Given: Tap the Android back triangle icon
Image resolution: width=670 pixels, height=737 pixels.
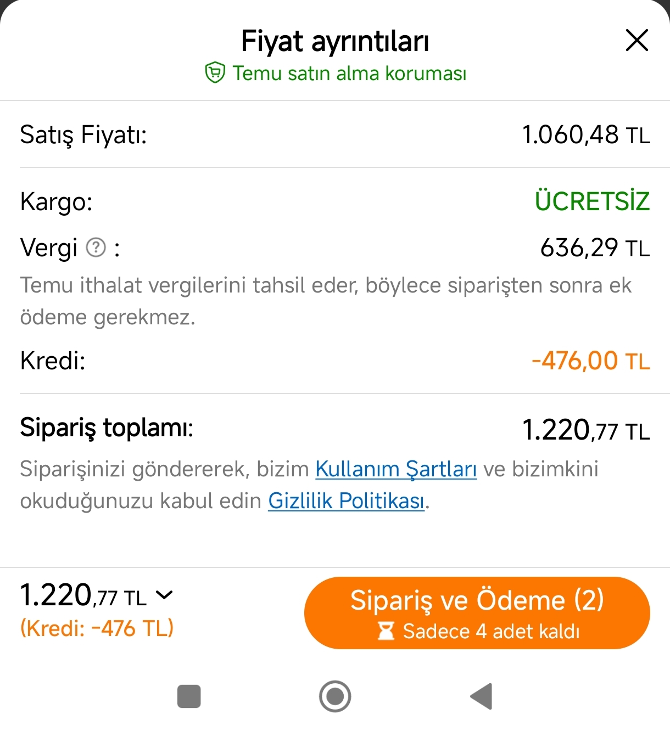Looking at the screenshot, I should coord(482,696).
